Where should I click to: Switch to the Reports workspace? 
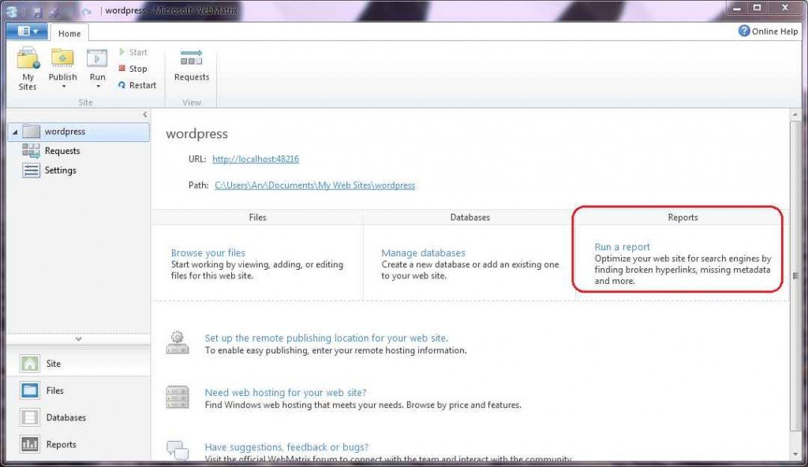coord(78,444)
